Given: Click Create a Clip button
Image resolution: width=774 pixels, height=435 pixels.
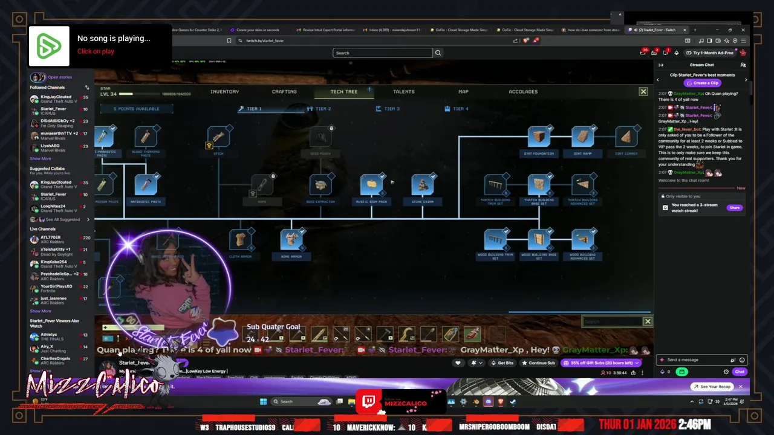Looking at the screenshot, I should (x=702, y=83).
